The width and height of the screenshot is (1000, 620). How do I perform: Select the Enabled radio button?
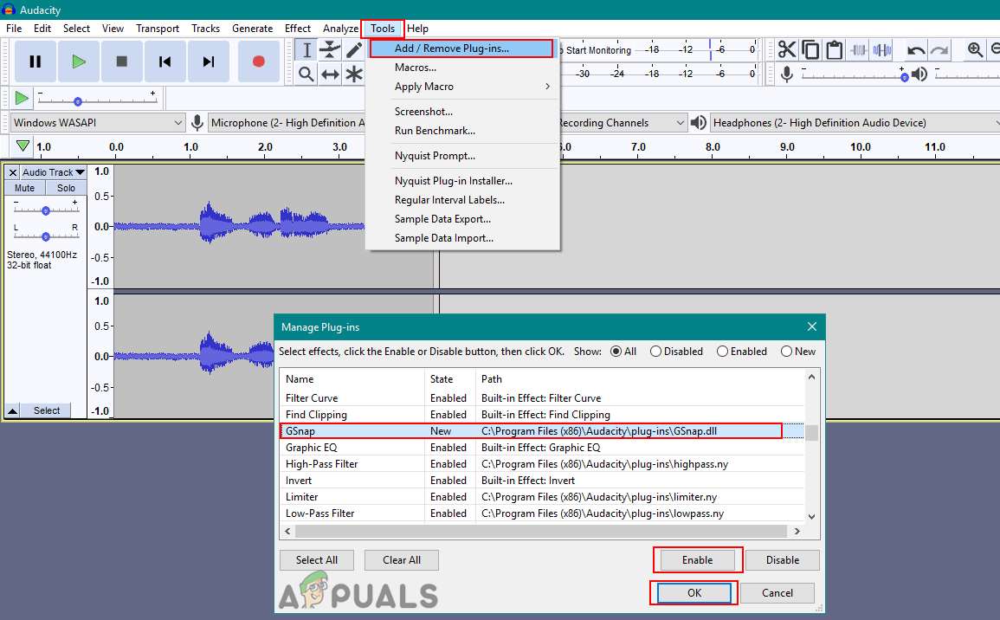pyautogui.click(x=723, y=352)
